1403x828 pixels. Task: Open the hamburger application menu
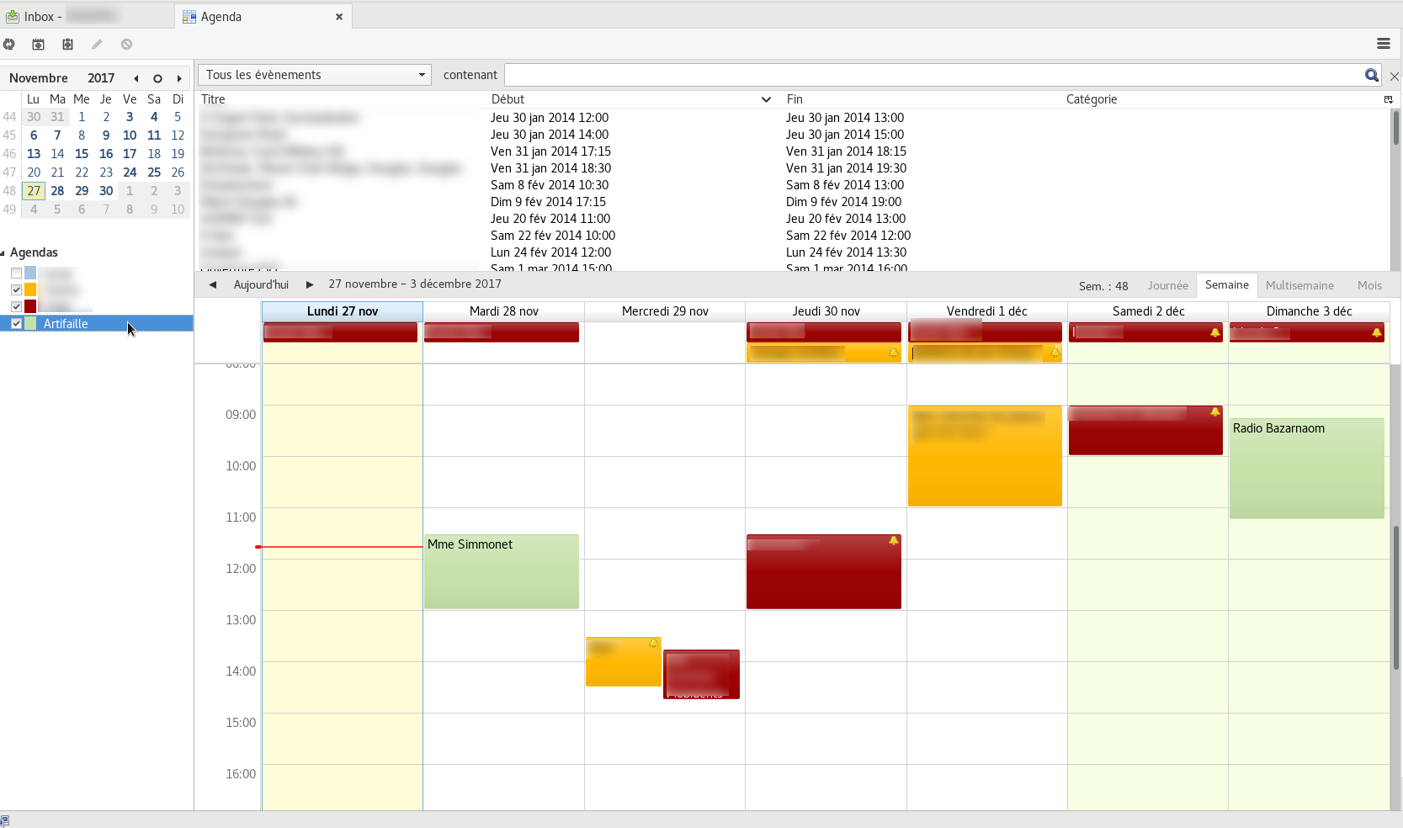1383,44
